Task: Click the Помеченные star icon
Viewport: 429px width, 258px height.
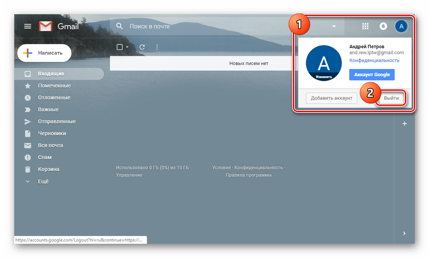Action: 28,86
